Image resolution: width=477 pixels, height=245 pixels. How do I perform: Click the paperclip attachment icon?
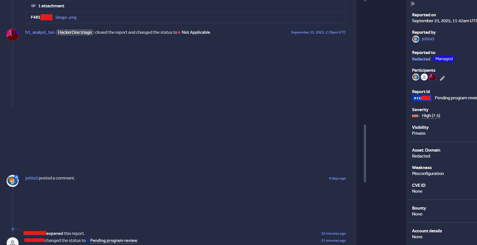(33, 6)
